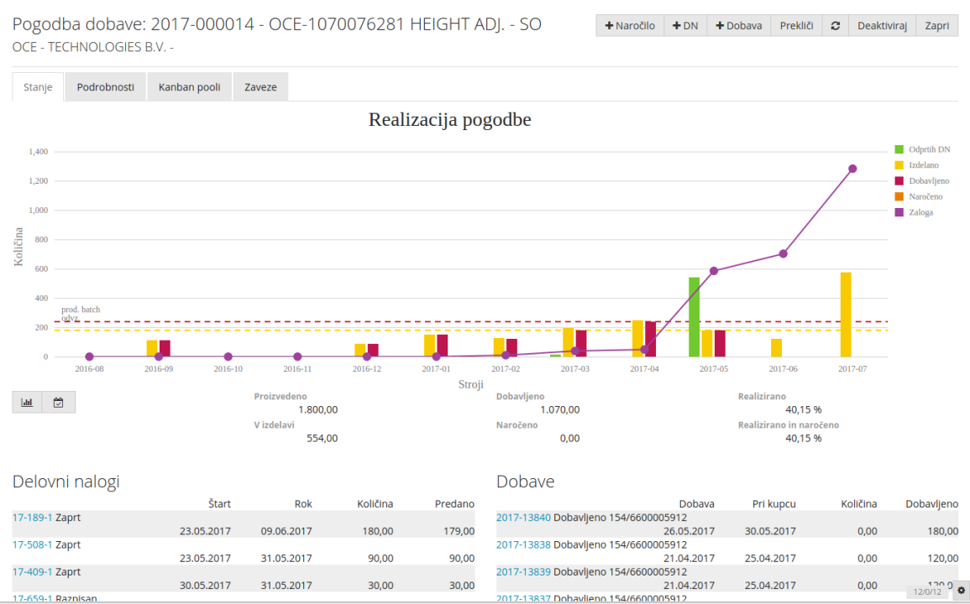
Task: Switch to bar chart view
Action: click(28, 403)
